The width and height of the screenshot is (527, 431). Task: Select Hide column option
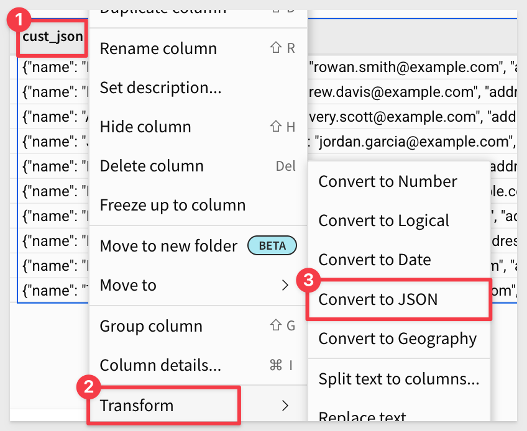tap(198, 127)
